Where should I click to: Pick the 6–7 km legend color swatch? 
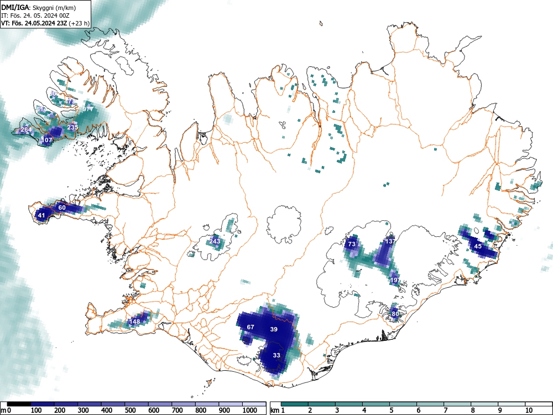[x=430, y=404]
